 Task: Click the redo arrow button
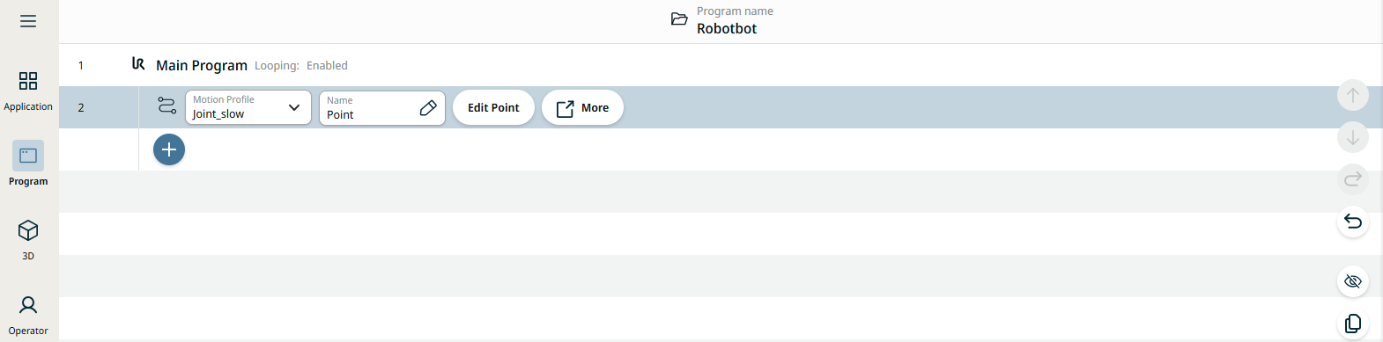(1353, 179)
